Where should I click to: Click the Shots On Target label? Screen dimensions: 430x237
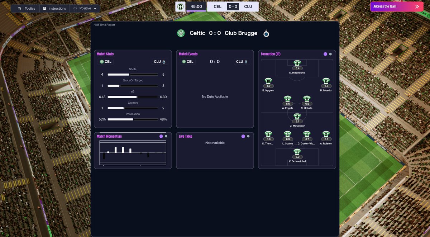[x=133, y=80]
